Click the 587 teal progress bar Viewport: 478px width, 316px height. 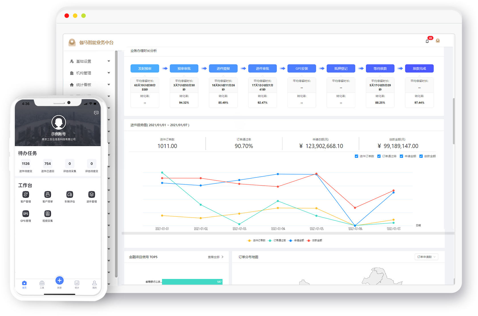(192, 282)
